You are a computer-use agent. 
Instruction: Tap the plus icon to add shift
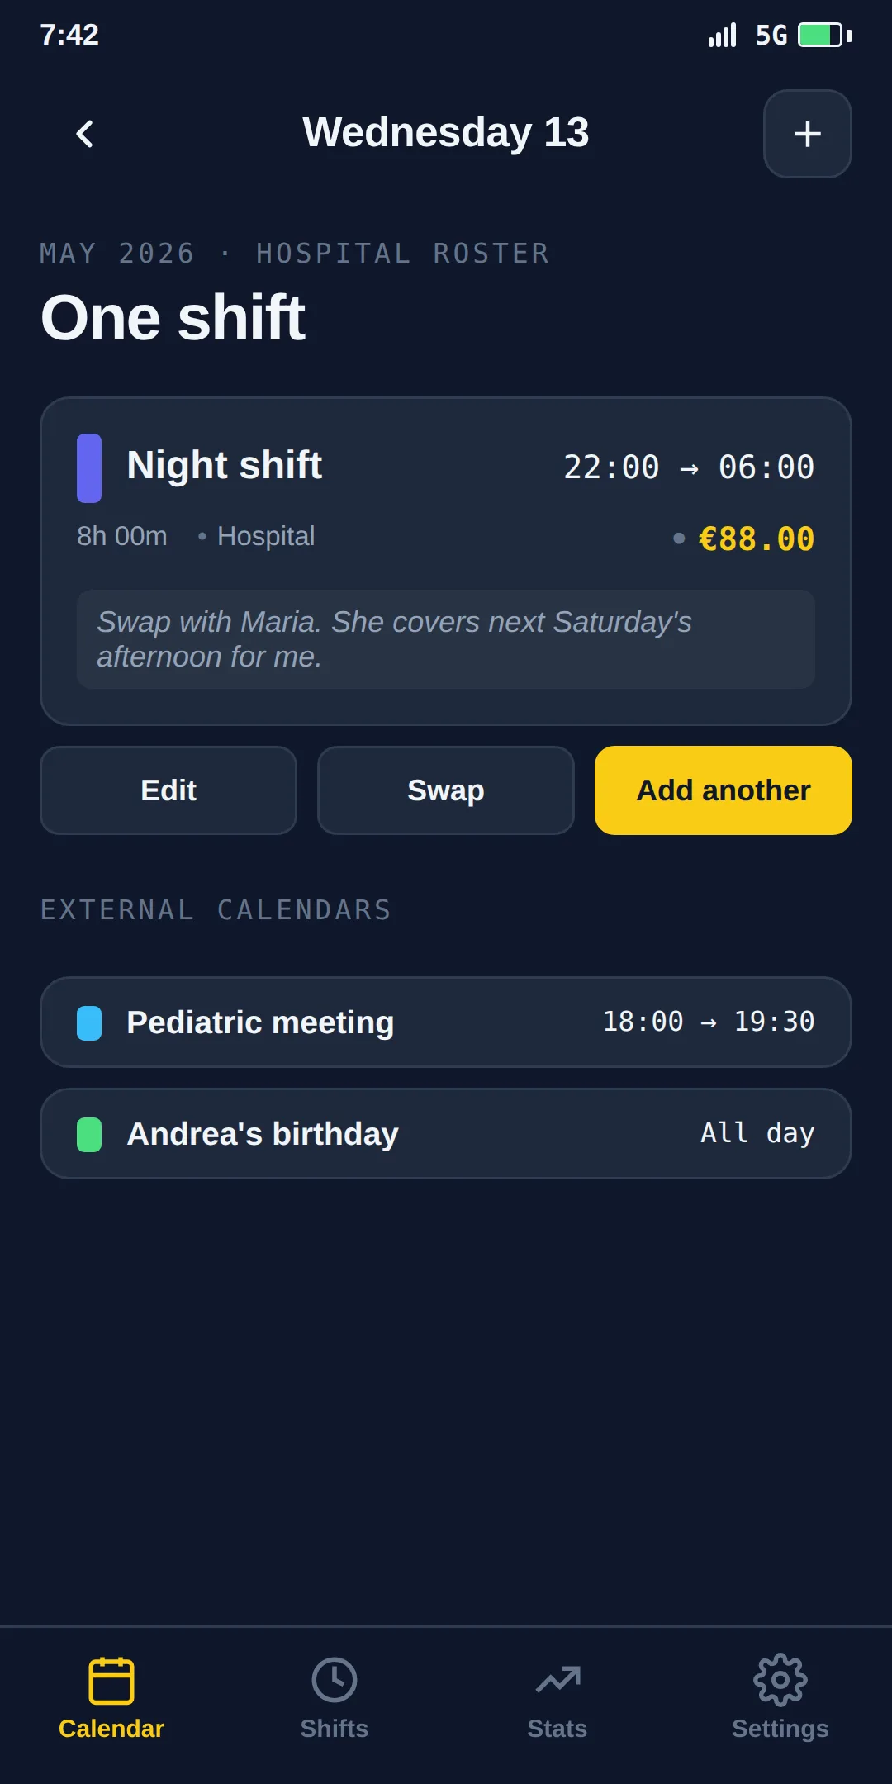point(807,134)
